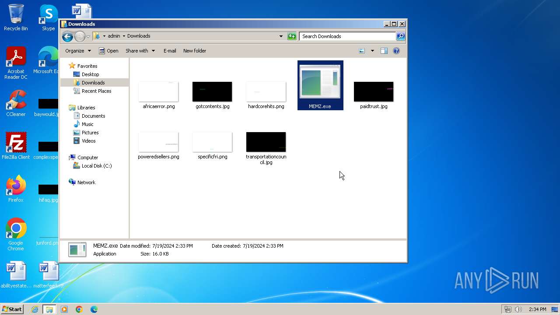Click the matterfeed.rtf desktop file
Viewport: 560px width, 315px height.
click(x=49, y=275)
